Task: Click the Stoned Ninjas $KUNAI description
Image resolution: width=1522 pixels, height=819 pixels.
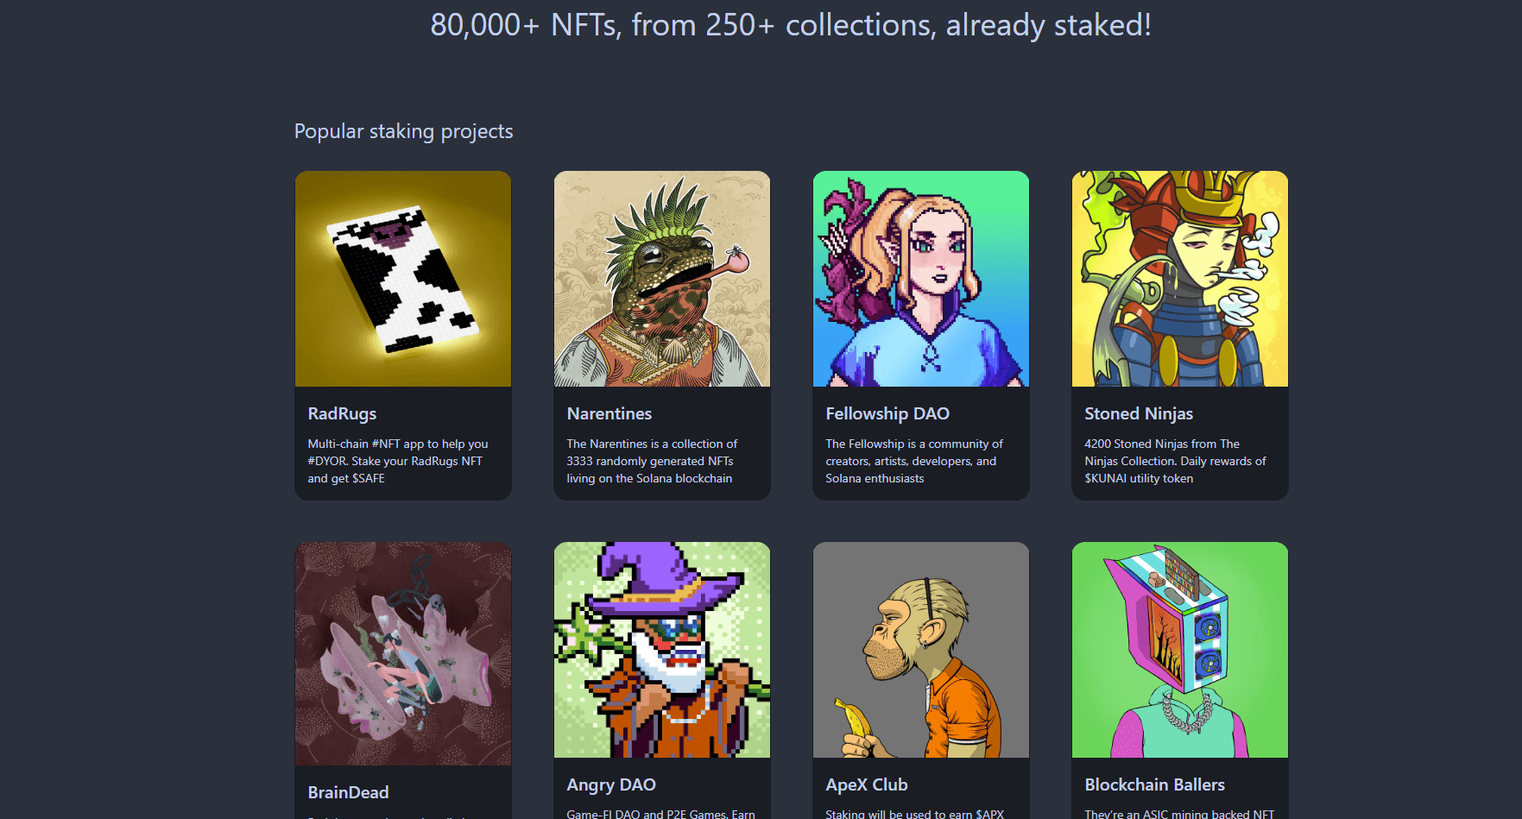Action: [1174, 461]
